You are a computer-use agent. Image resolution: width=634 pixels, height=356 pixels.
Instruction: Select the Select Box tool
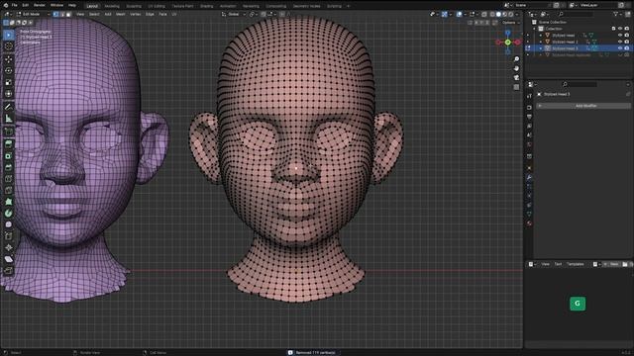9,36
